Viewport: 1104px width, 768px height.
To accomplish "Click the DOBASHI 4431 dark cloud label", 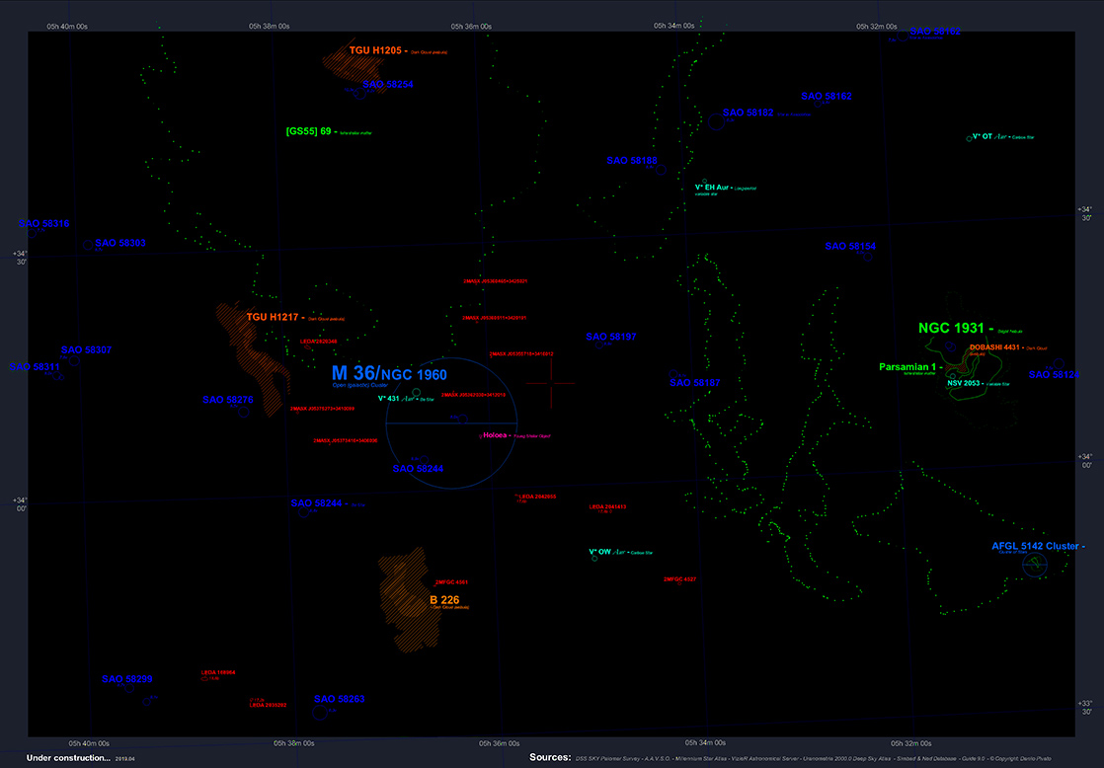I will 993,347.
